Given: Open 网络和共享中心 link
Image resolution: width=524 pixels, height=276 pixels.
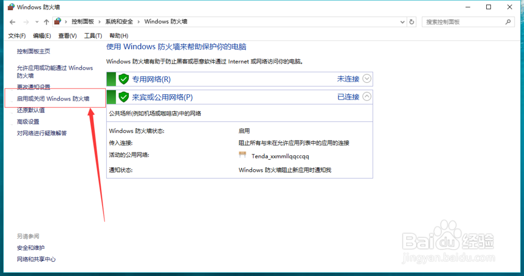Looking at the screenshot, I should click(x=36, y=259).
